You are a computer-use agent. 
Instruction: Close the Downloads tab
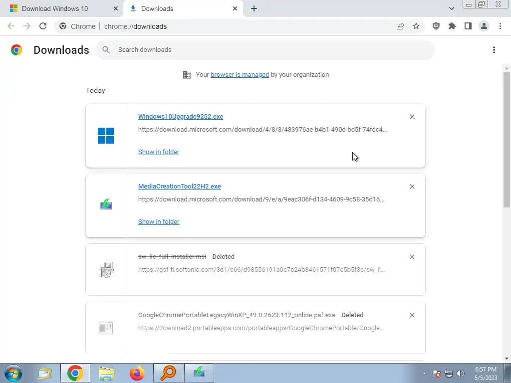[235, 9]
